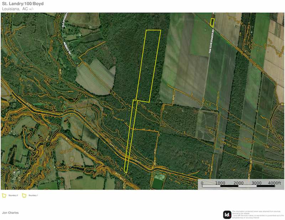Click the 'Boundary 1' legend label
285x220 pixels.
pos(33,195)
